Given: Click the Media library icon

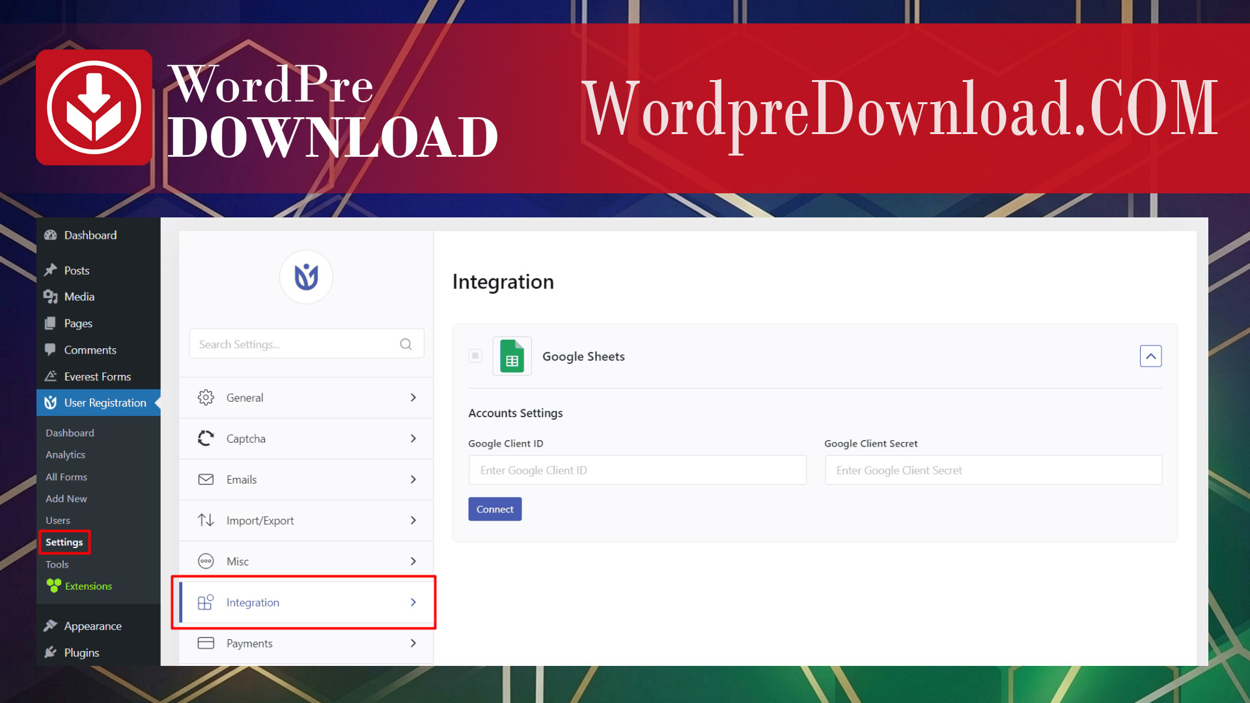Looking at the screenshot, I should point(51,297).
